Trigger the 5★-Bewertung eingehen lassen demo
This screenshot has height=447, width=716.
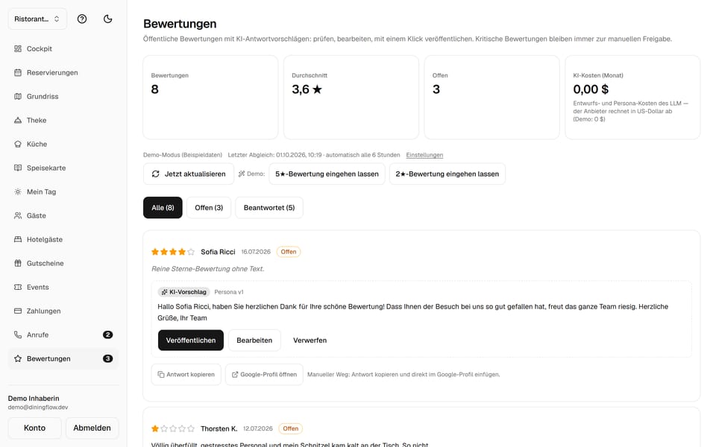click(327, 174)
